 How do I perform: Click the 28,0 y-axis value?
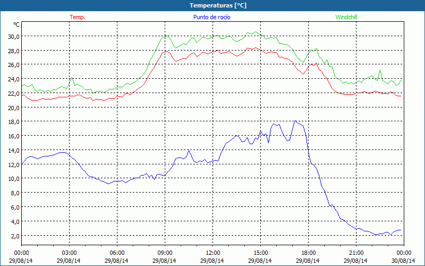[14, 51]
